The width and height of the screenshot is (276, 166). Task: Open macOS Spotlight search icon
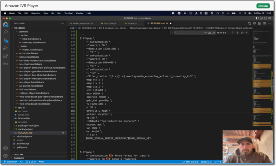[245, 13]
